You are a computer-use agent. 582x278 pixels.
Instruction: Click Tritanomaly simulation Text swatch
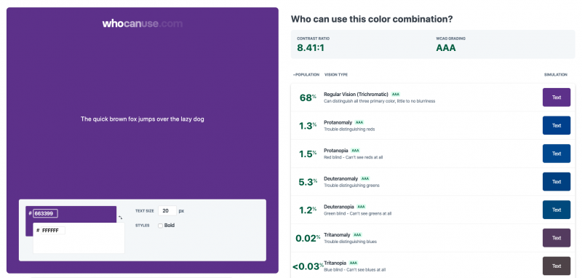point(557,238)
